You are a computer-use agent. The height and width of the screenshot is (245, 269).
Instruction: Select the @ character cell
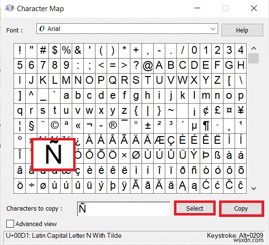click(148, 66)
